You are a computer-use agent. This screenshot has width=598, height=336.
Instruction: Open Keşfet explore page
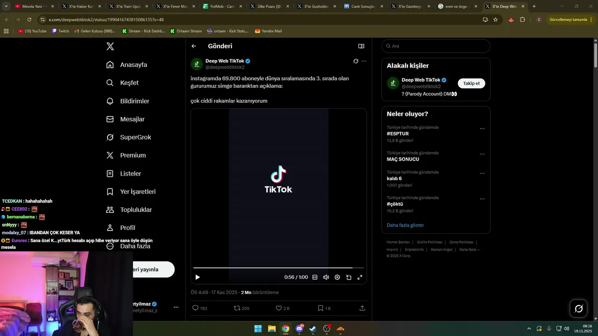(x=122, y=83)
